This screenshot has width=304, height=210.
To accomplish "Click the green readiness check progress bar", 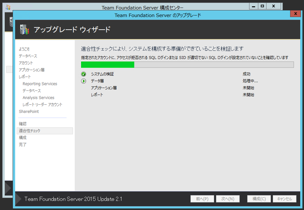I will (187, 65).
